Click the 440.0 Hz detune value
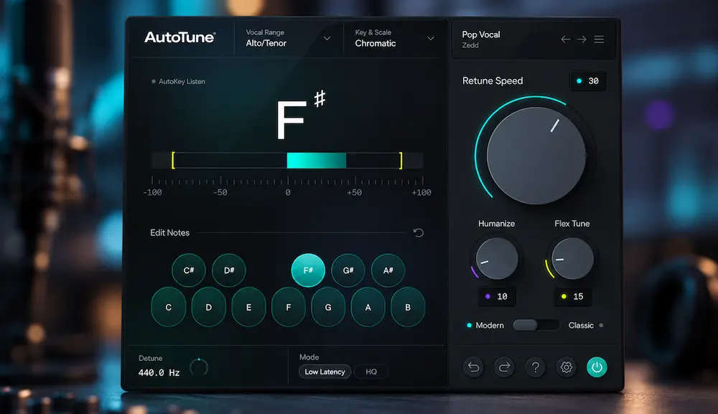The height and width of the screenshot is (414, 718). click(159, 373)
